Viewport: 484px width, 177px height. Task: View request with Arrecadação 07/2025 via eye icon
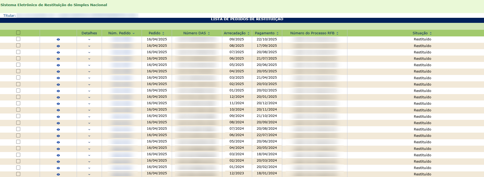pyautogui.click(x=58, y=52)
